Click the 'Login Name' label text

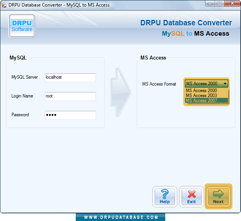click(x=22, y=96)
